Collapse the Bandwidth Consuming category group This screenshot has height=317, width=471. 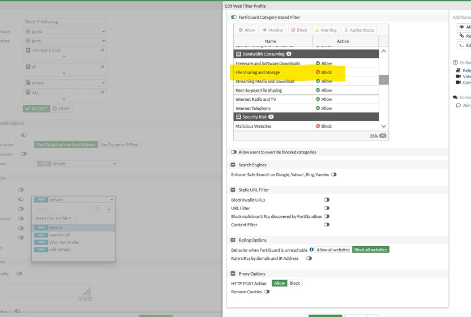pyautogui.click(x=238, y=54)
